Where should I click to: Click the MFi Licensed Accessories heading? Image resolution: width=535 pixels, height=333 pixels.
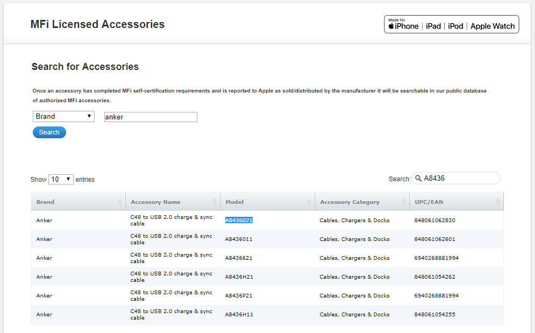point(97,24)
